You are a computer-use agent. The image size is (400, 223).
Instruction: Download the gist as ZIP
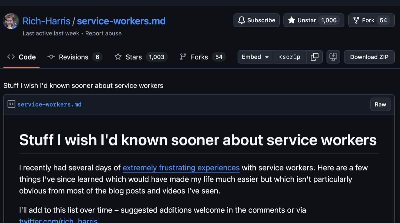[x=369, y=57]
